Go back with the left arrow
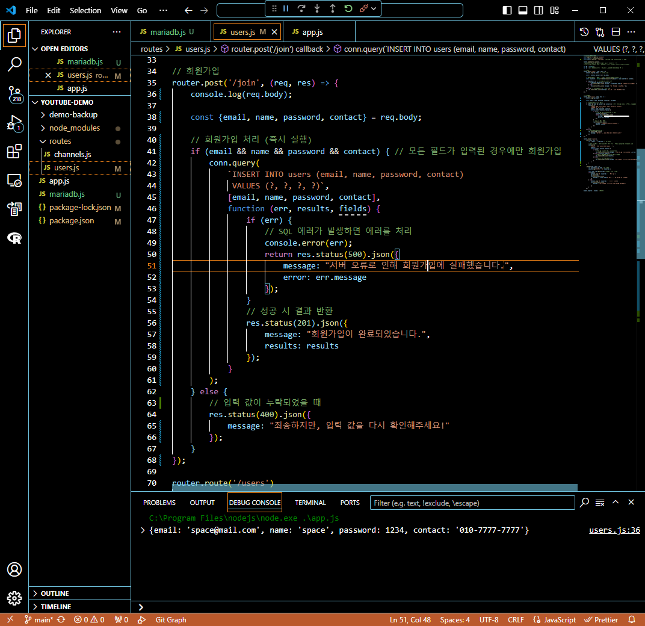 188,10
